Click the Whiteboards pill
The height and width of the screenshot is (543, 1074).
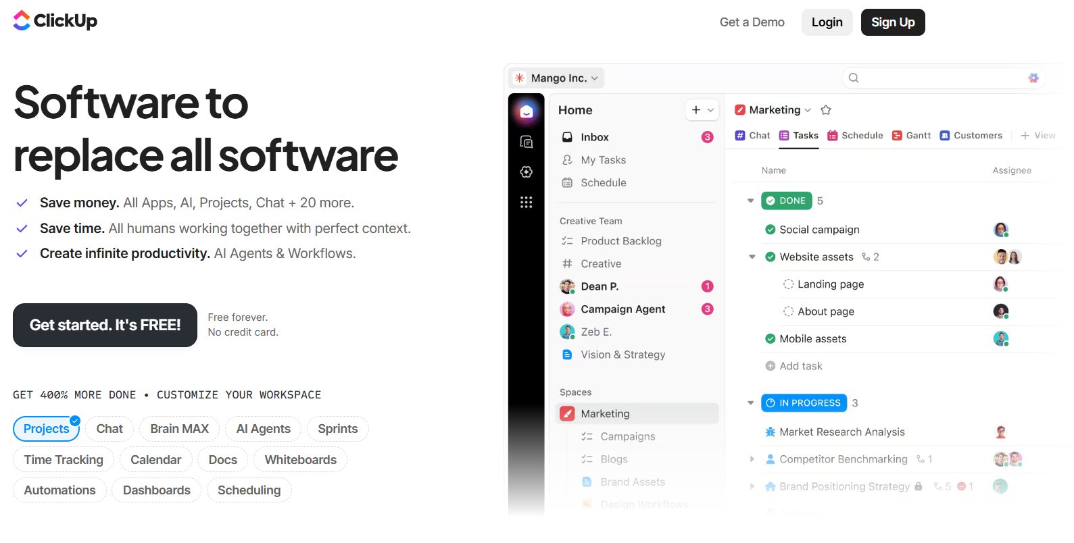301,460
